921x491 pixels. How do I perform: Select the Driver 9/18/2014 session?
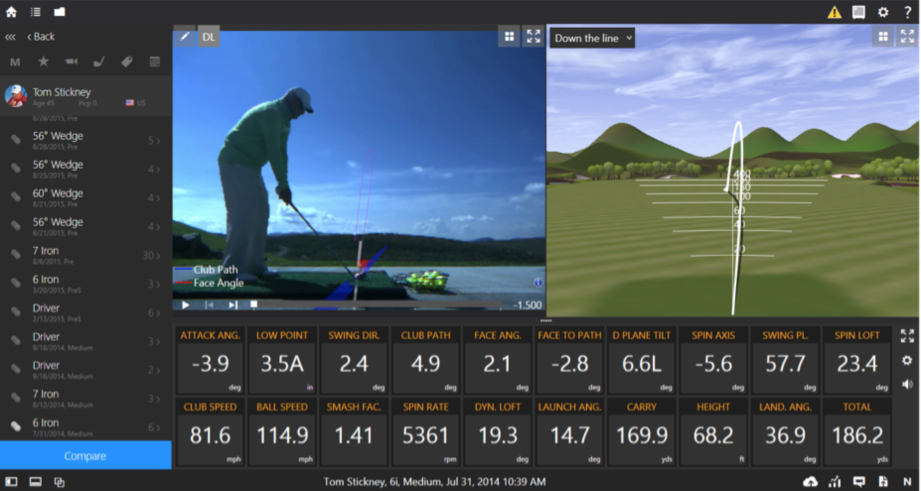click(x=86, y=342)
